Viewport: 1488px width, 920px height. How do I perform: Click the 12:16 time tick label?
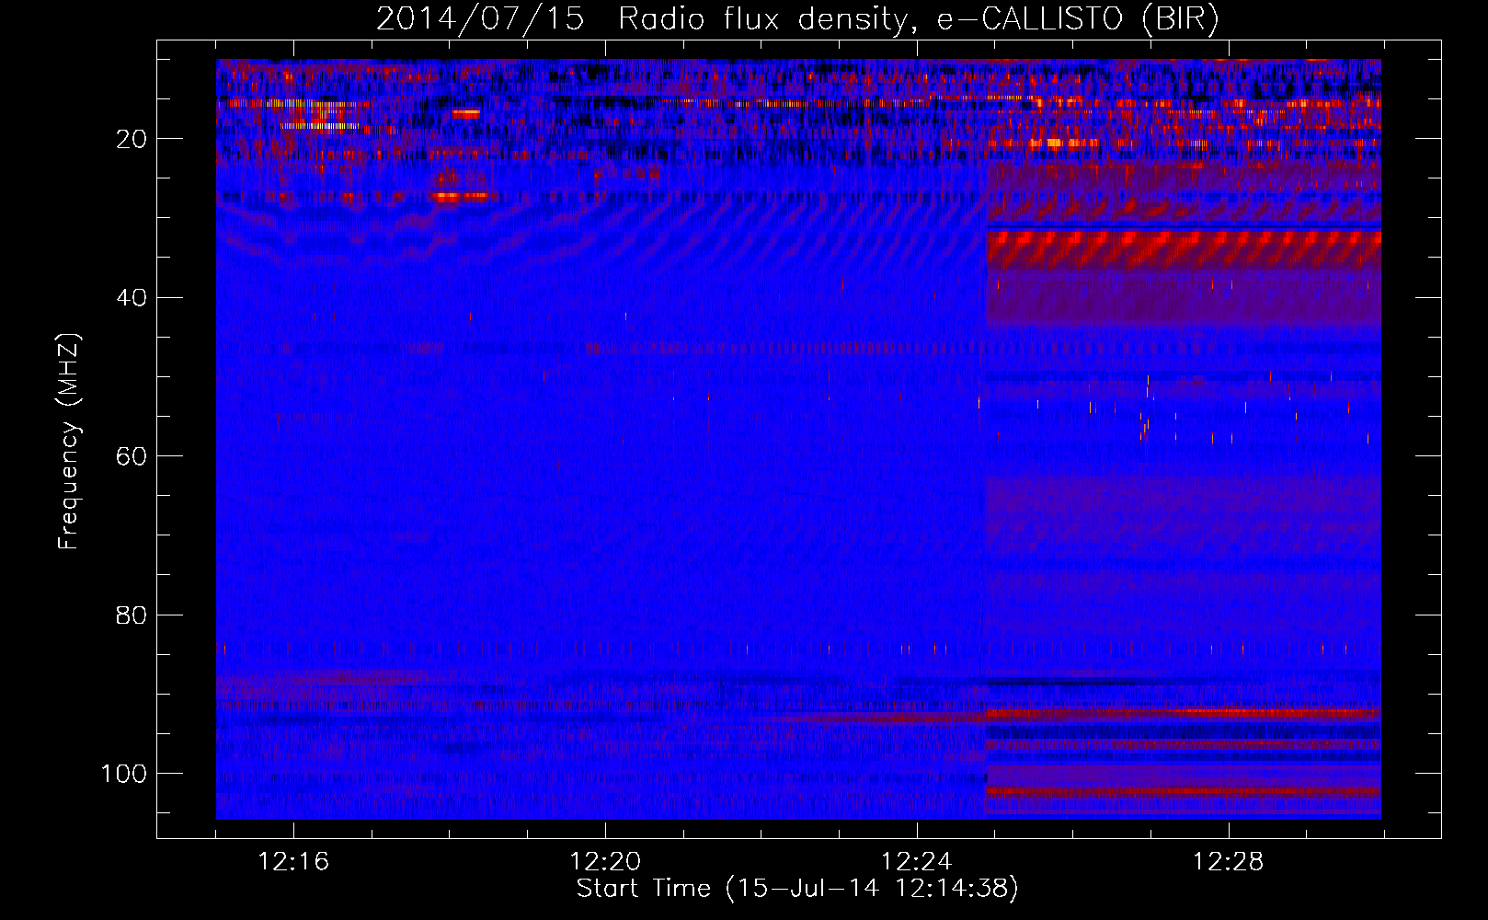coord(293,862)
